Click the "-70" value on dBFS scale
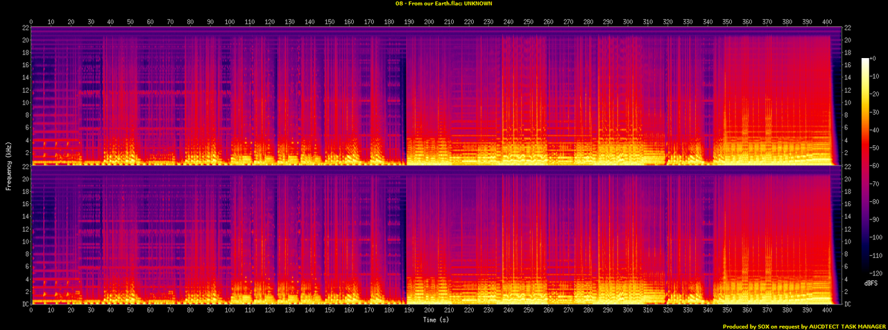The width and height of the screenshot is (888, 330). click(x=875, y=183)
